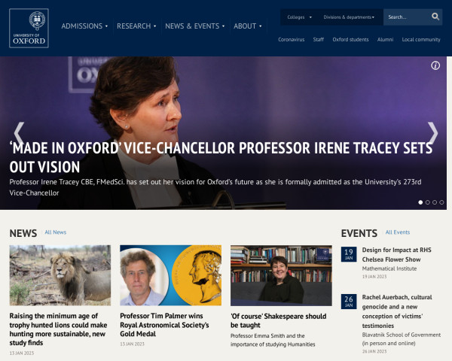452x361 pixels.
Task: Open the lion photo thumbnail
Action: click(x=60, y=275)
